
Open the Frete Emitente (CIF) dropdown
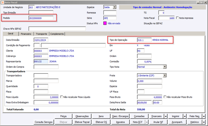coord(165,75)
